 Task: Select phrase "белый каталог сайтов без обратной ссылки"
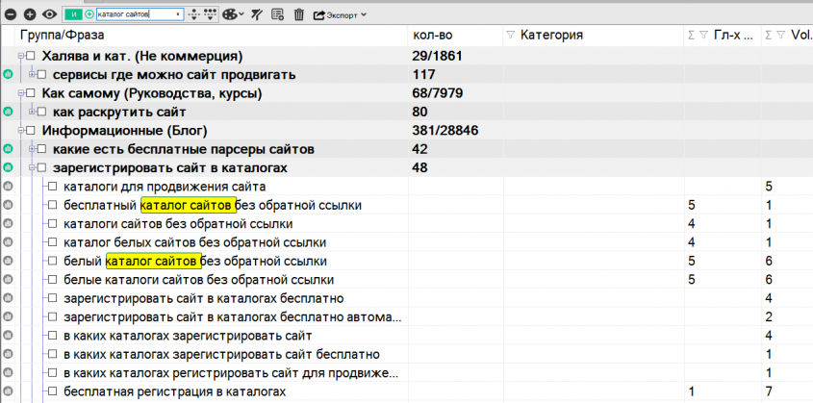tap(195, 261)
